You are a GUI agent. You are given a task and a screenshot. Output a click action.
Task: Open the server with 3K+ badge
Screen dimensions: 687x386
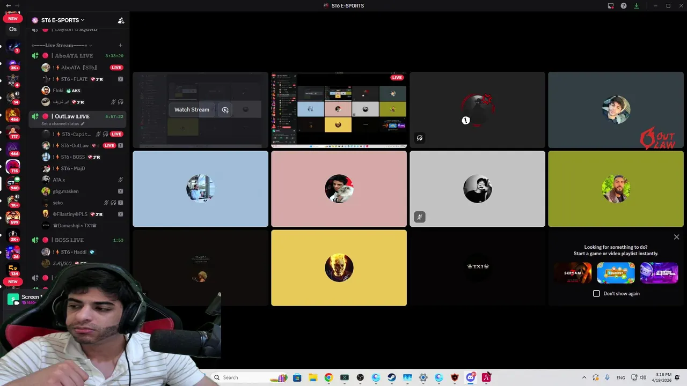click(13, 64)
